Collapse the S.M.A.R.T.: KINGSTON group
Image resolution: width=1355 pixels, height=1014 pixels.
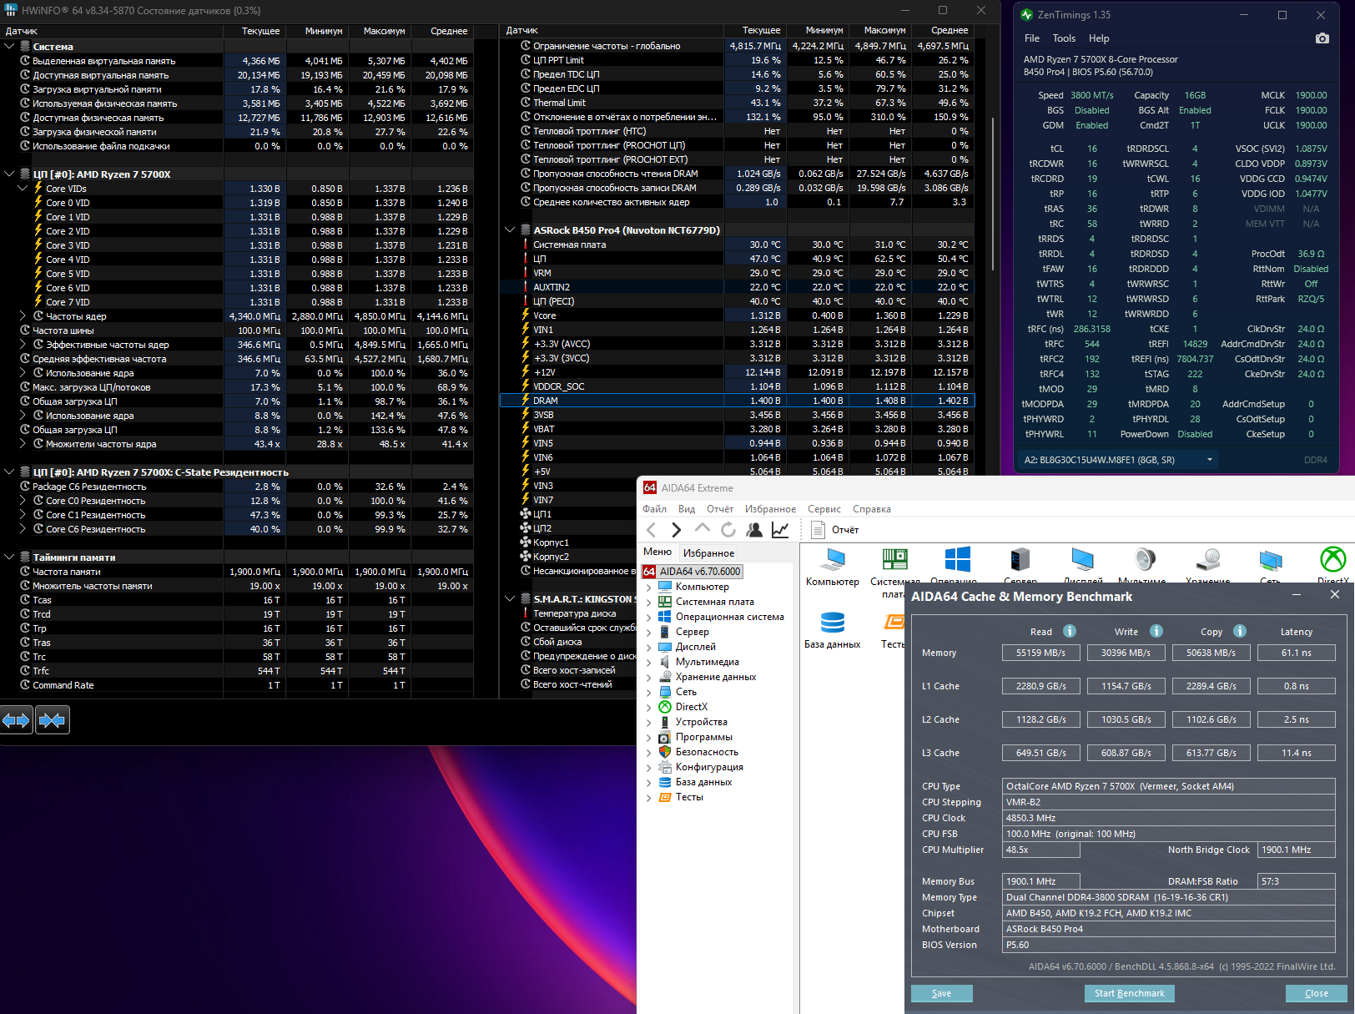[510, 598]
